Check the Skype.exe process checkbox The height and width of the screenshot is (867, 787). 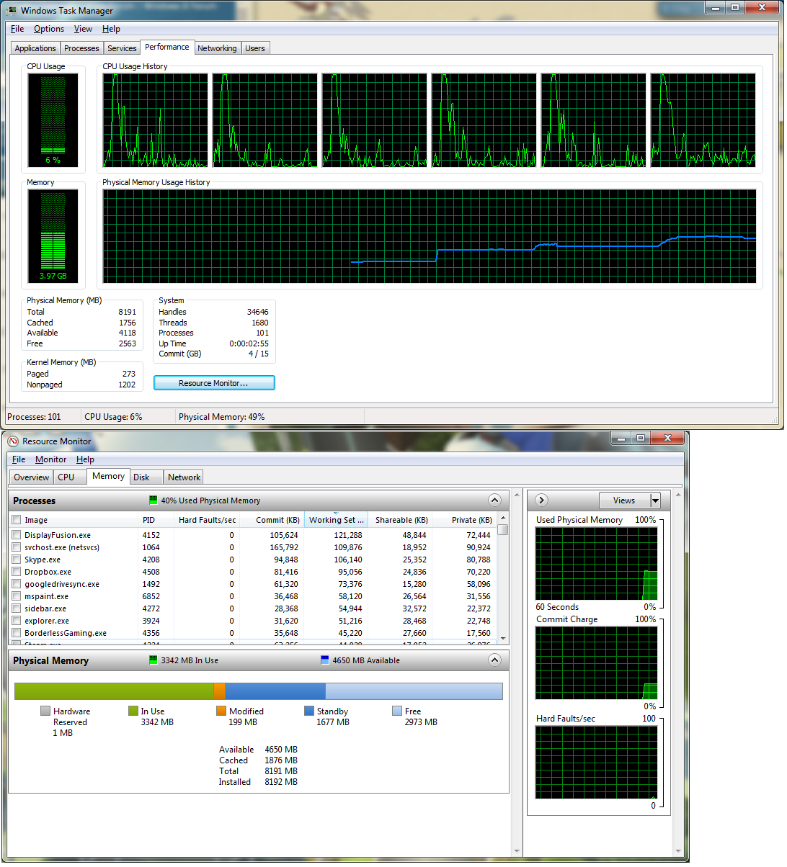tap(16, 560)
